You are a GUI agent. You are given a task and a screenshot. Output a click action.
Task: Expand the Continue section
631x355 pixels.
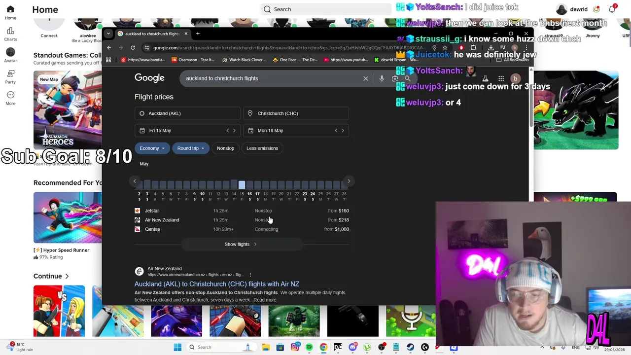point(51,276)
